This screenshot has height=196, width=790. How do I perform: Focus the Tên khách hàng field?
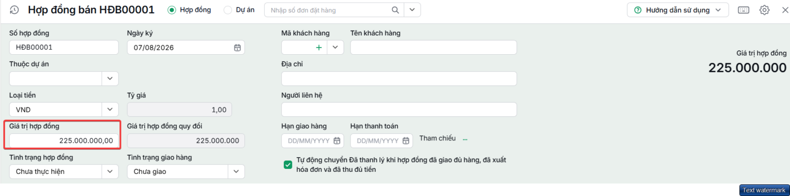tap(434, 47)
